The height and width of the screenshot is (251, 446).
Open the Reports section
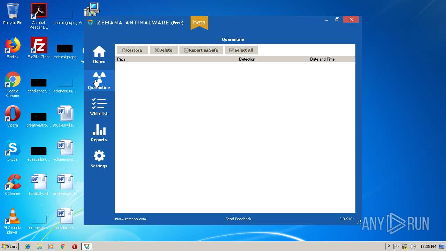pyautogui.click(x=99, y=133)
